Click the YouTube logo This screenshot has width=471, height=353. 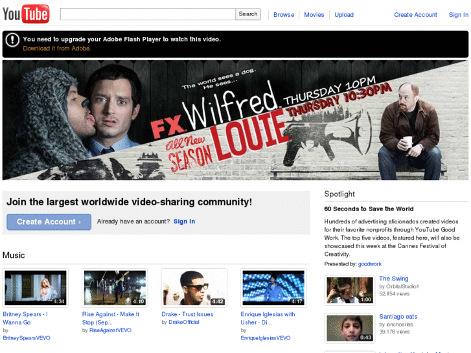(26, 14)
